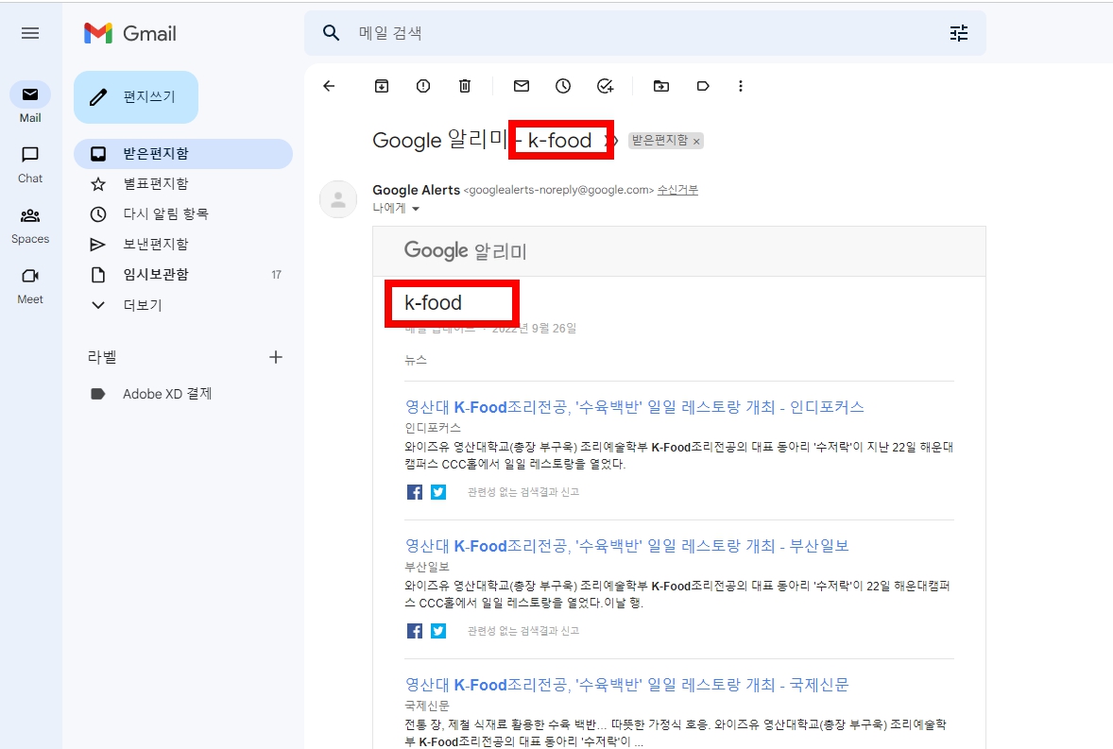Unsubscribe via the 수신거부 link
The height and width of the screenshot is (749, 1113).
(676, 190)
